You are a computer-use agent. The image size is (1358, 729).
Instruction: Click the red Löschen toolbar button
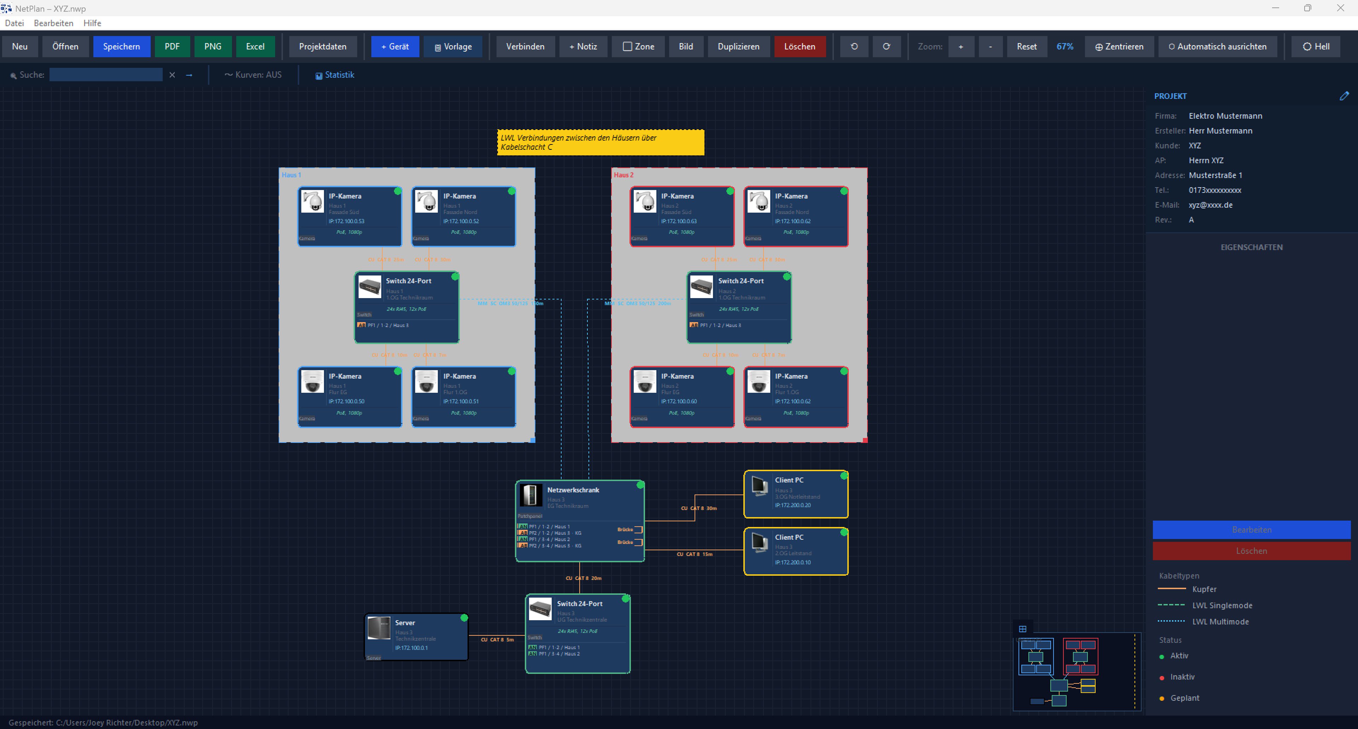[800, 46]
